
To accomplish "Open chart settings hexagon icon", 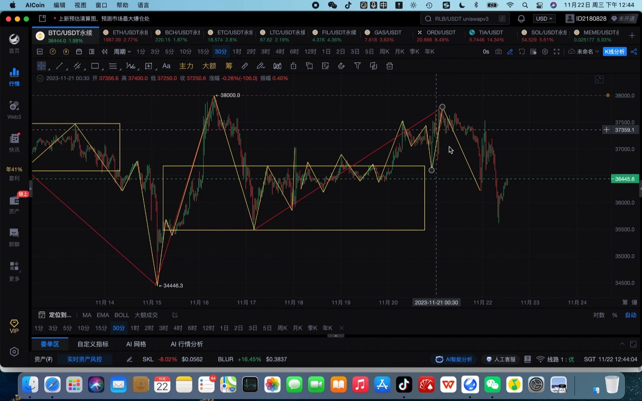I will tap(545, 52).
